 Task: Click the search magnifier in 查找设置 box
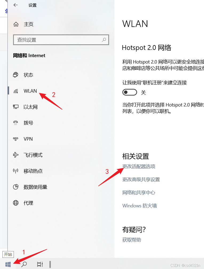[x=104, y=40]
